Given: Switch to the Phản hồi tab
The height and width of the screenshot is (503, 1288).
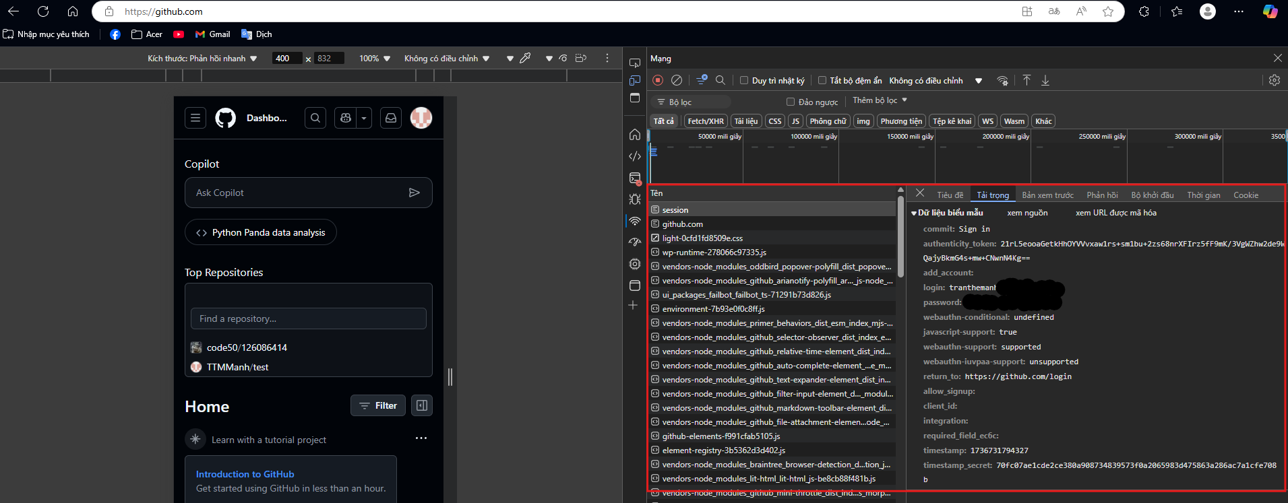Looking at the screenshot, I should click(x=1102, y=195).
